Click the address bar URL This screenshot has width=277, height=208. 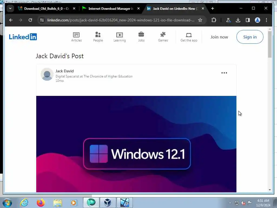point(121,20)
